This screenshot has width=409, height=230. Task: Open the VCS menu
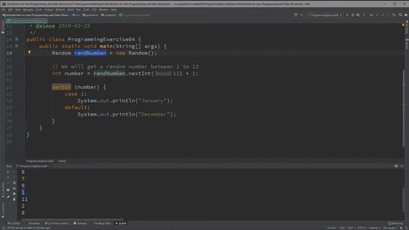[x=94, y=10]
